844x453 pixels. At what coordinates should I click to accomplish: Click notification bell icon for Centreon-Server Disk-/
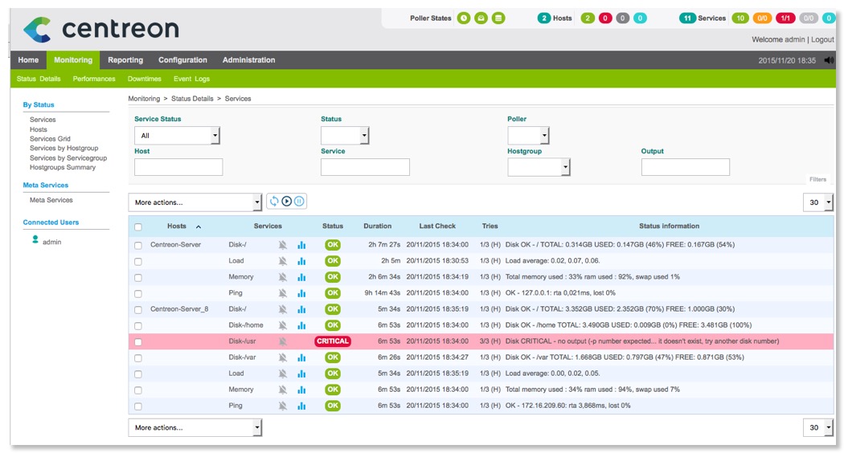tap(283, 245)
